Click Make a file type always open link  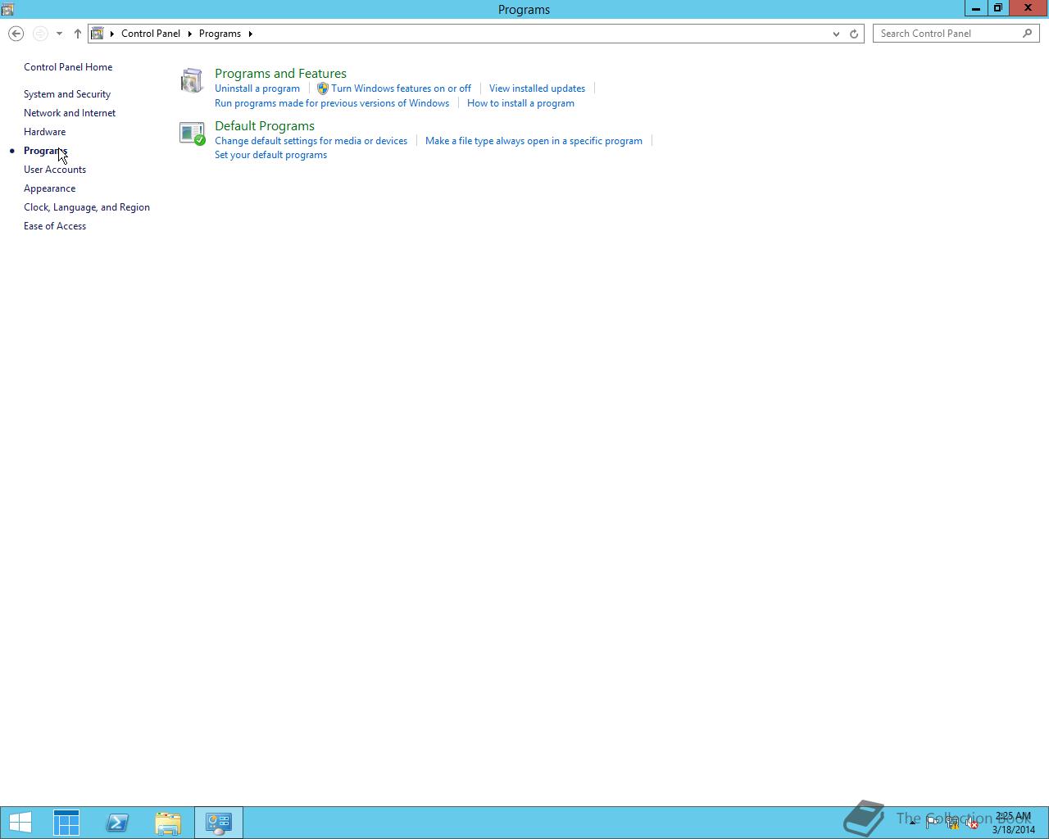(534, 141)
